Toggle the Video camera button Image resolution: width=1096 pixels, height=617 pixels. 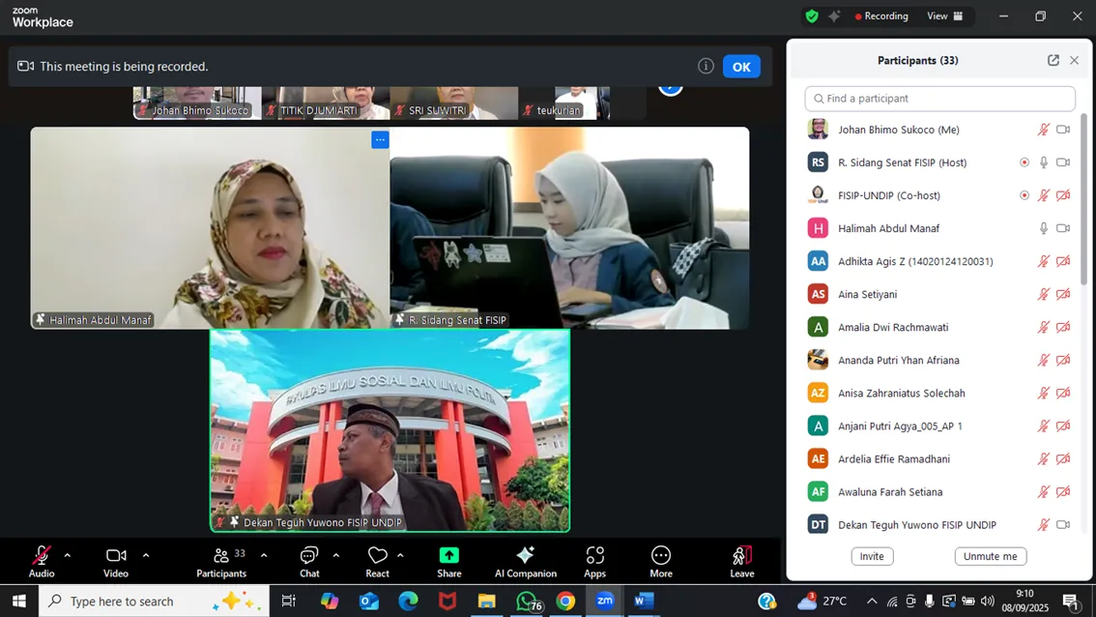pos(116,555)
